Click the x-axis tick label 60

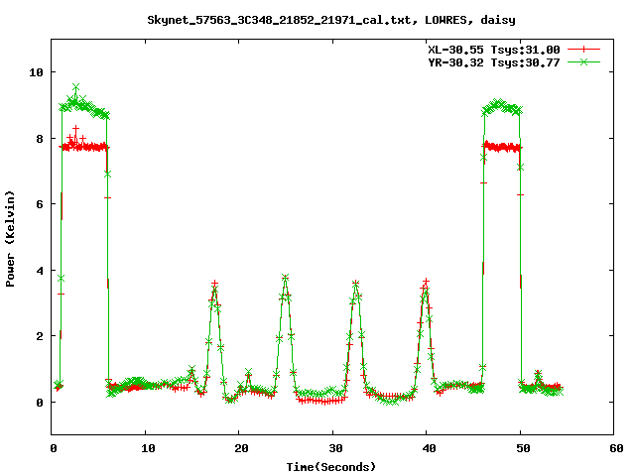(x=615, y=448)
